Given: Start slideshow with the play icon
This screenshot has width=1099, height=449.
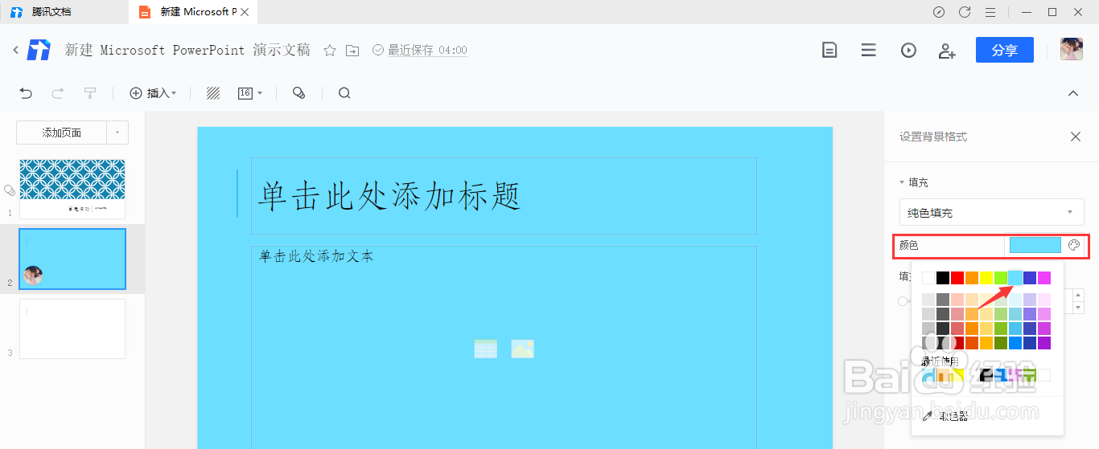Looking at the screenshot, I should [x=908, y=50].
